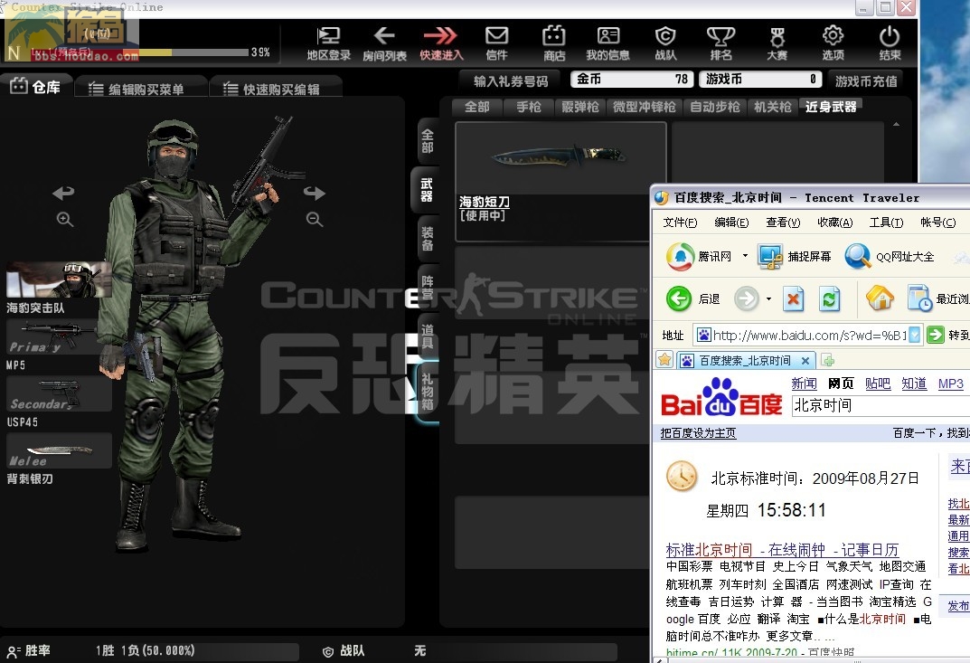Click the 知道 link on Baidu
The height and width of the screenshot is (663, 970).
pyautogui.click(x=914, y=384)
